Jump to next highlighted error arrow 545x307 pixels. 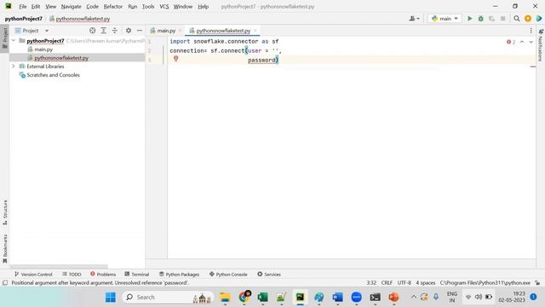tap(531, 42)
